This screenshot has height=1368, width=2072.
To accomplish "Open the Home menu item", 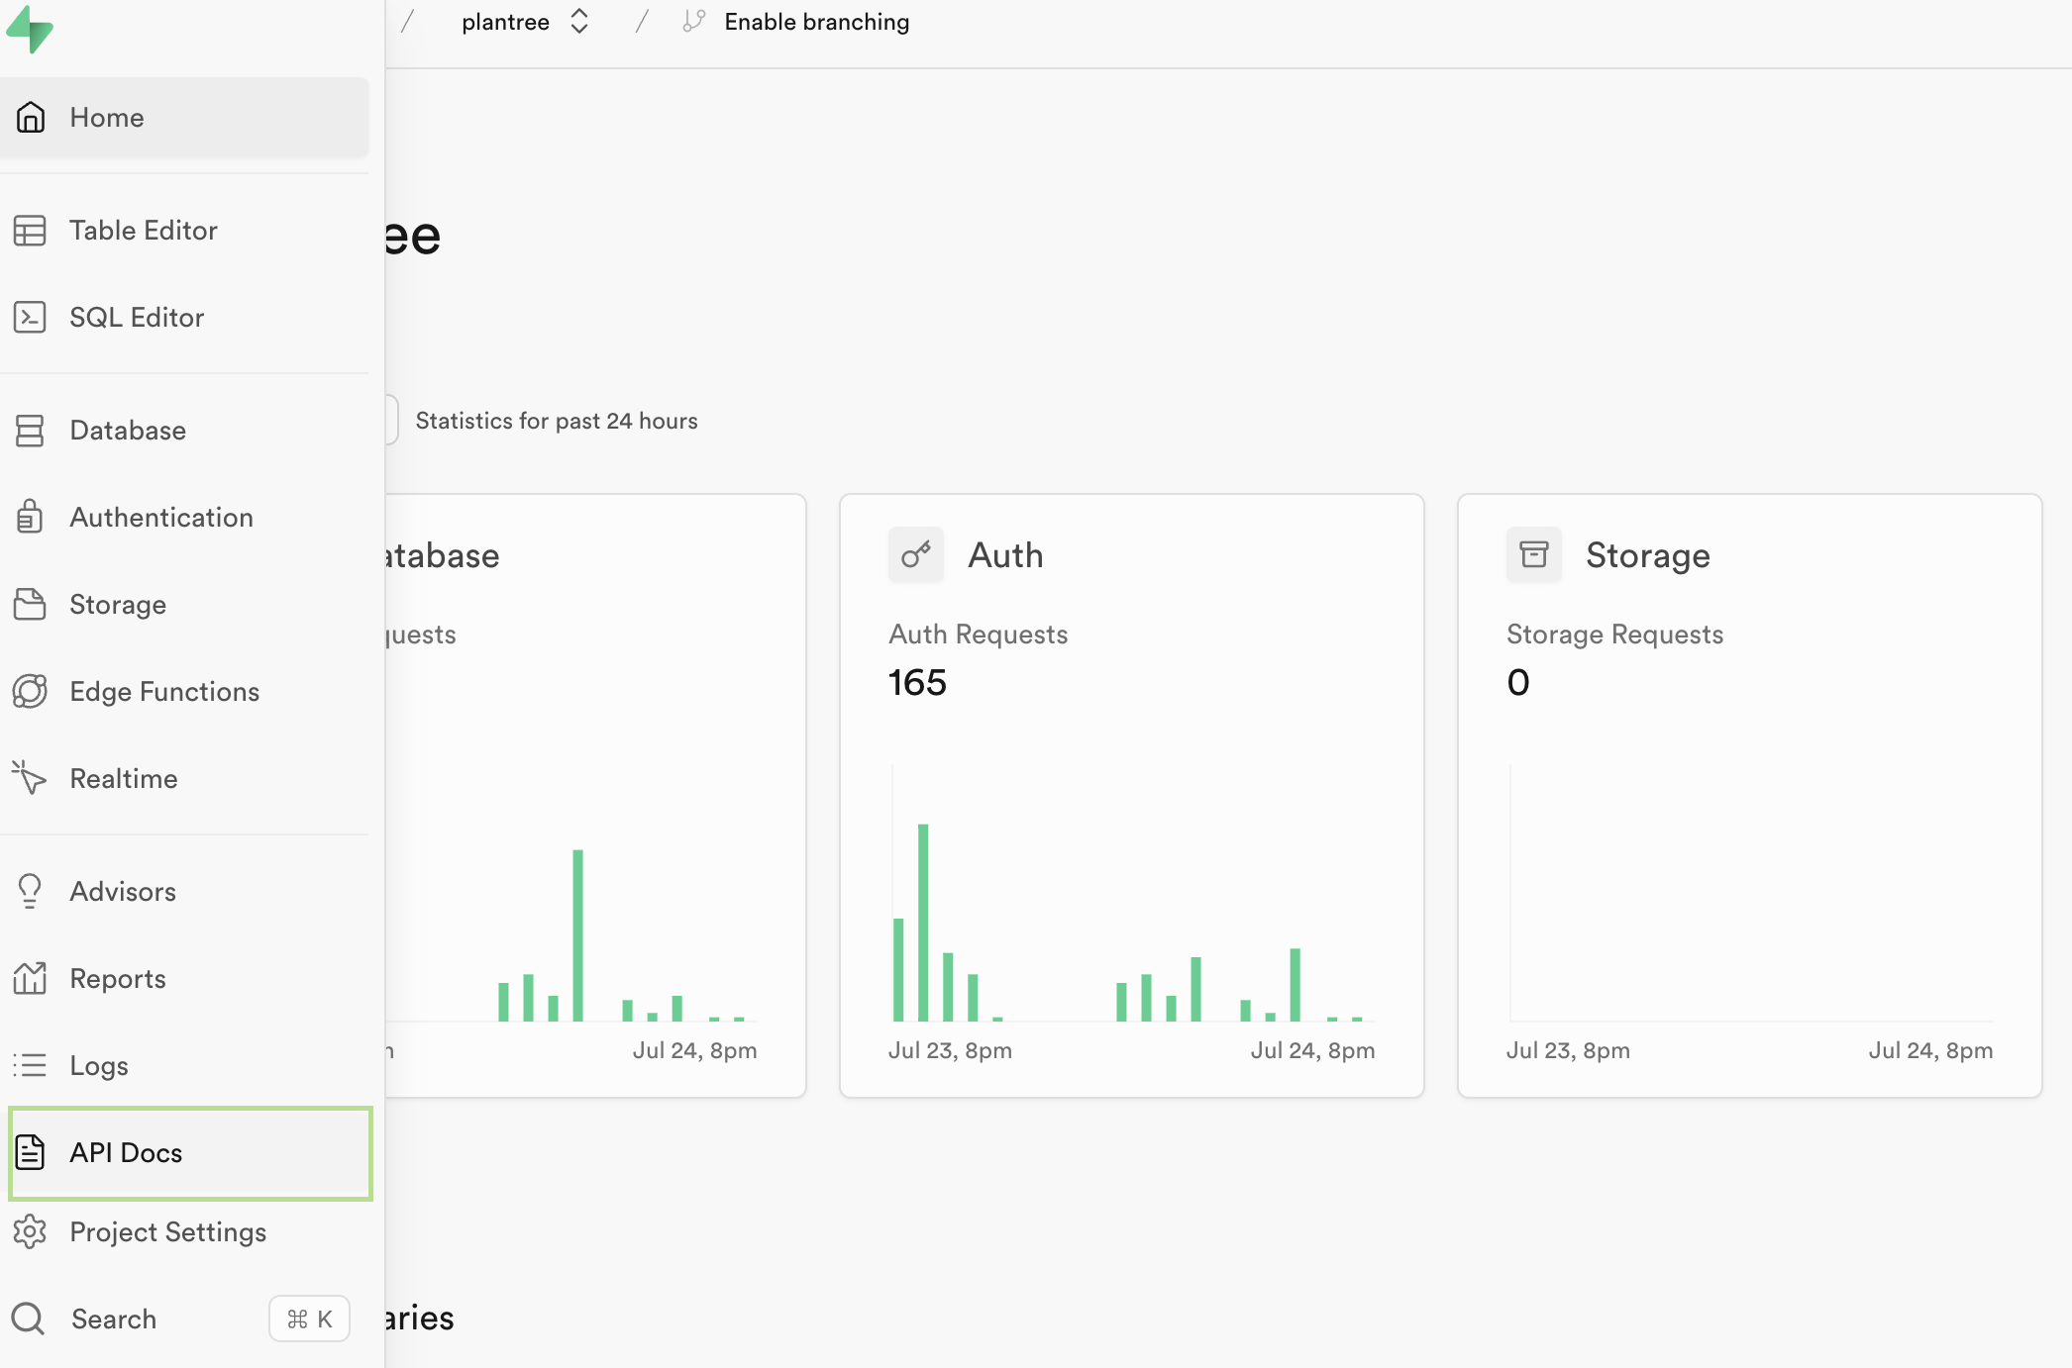I will click(184, 117).
